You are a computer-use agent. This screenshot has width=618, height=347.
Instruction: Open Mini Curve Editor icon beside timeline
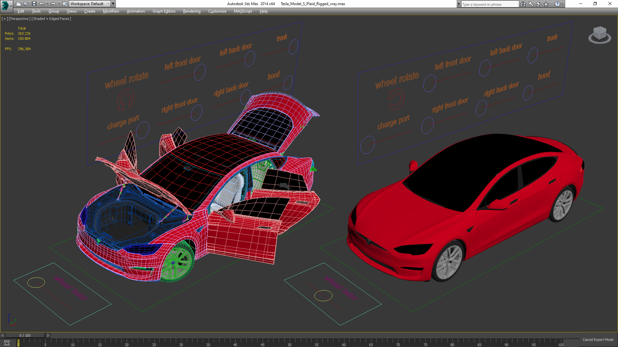pyautogui.click(x=7, y=343)
